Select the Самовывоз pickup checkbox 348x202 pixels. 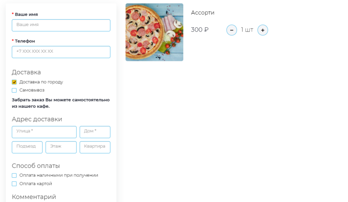coord(14,90)
